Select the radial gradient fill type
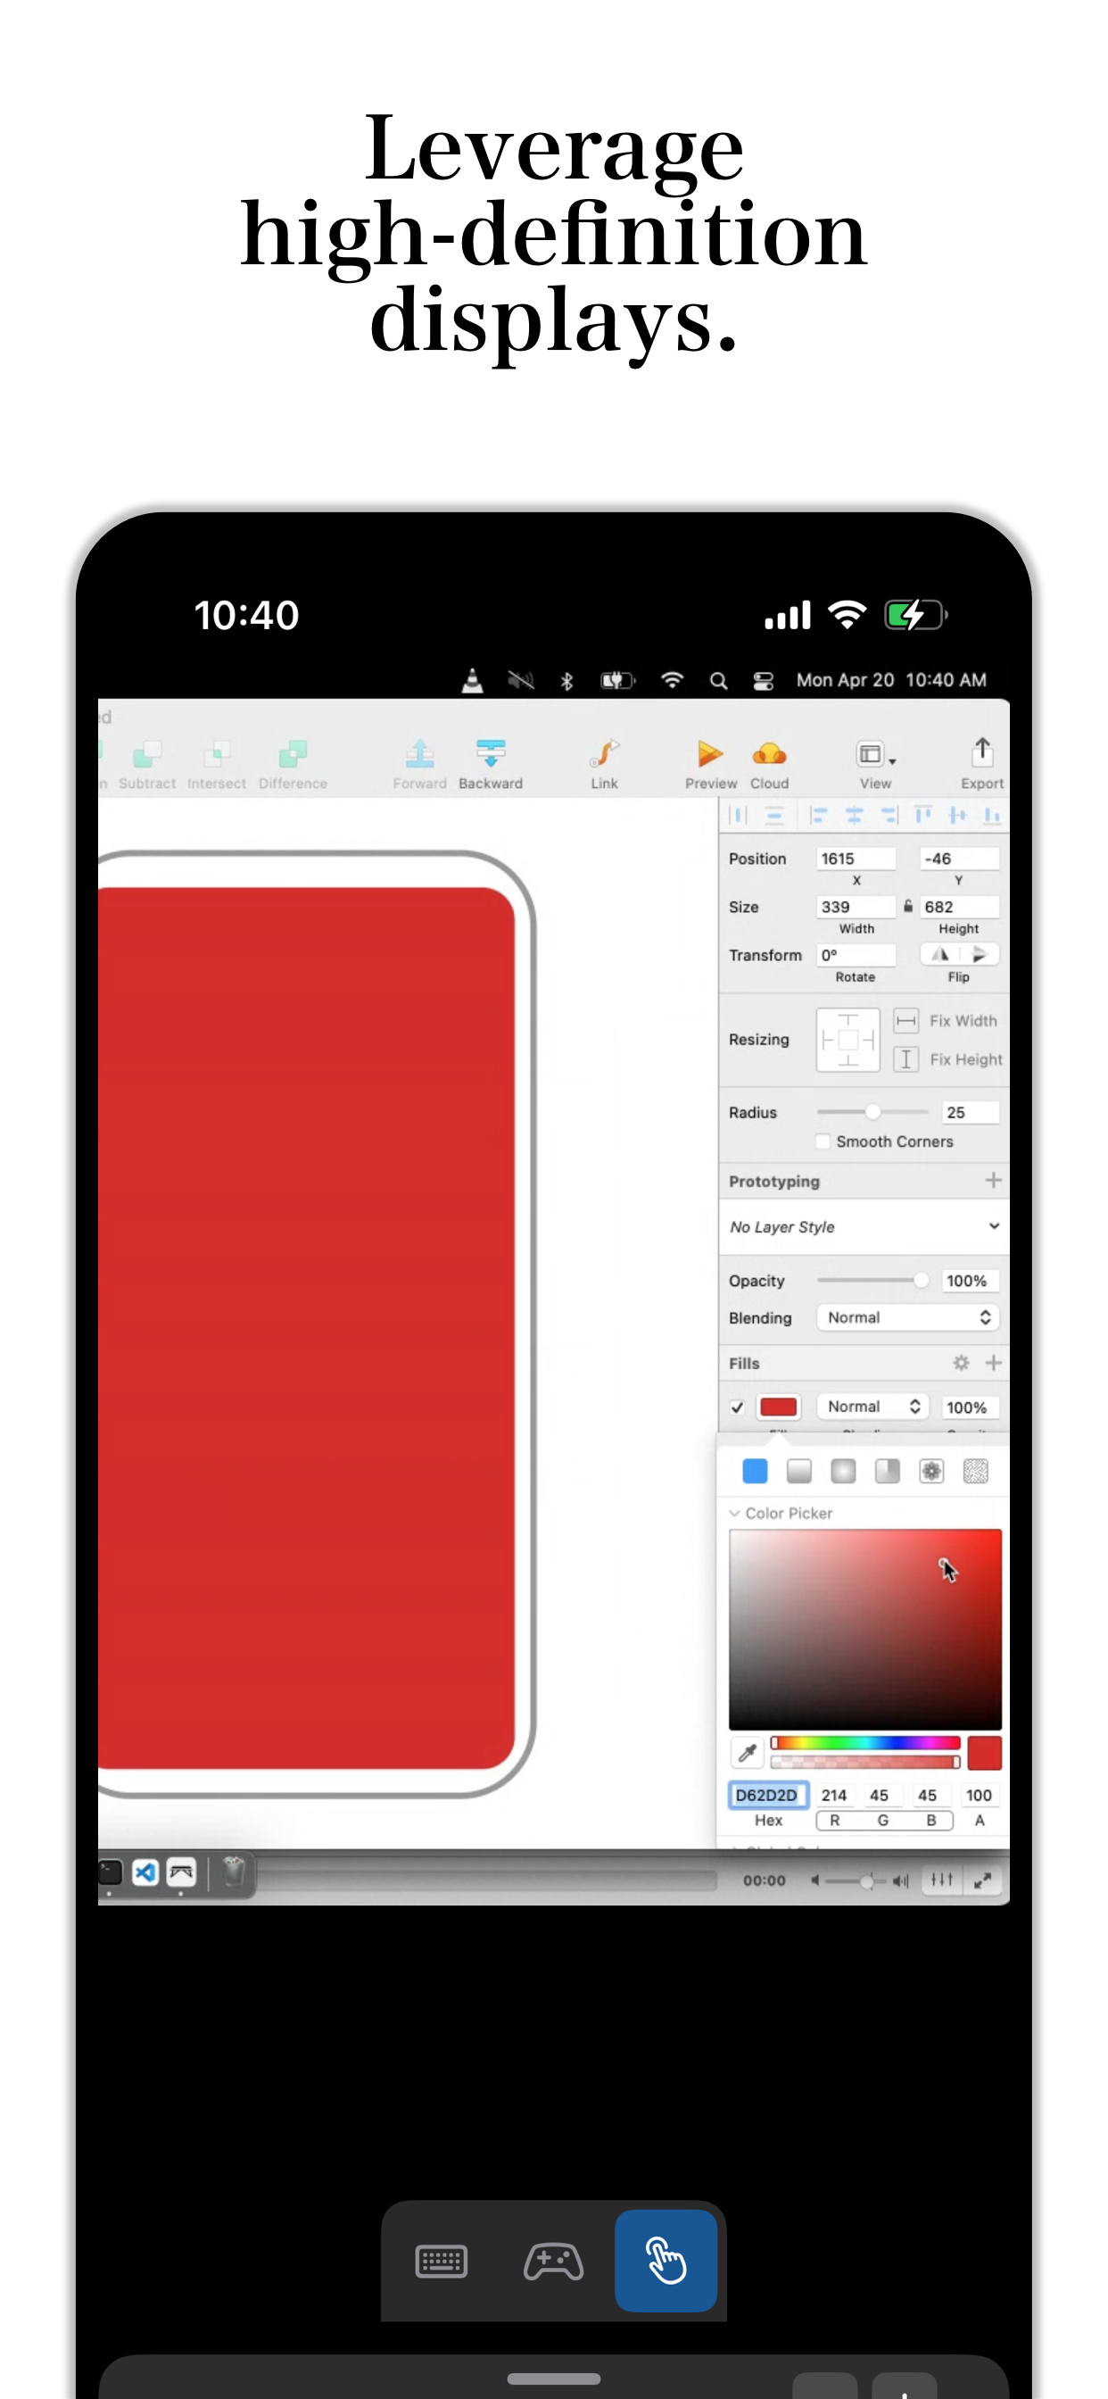The image size is (1108, 2399). coord(844,1472)
